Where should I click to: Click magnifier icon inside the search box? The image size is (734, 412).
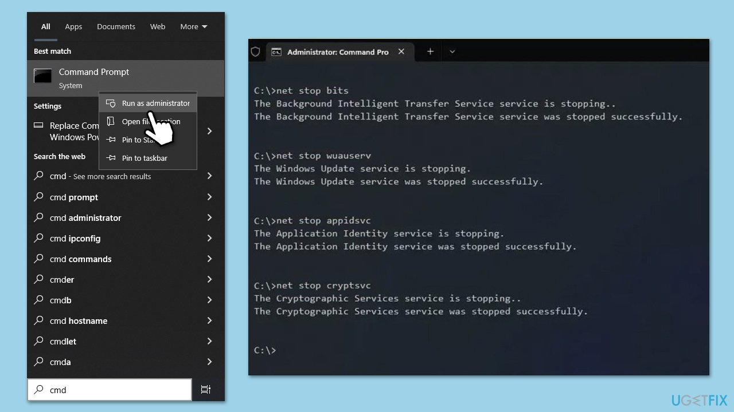click(38, 390)
